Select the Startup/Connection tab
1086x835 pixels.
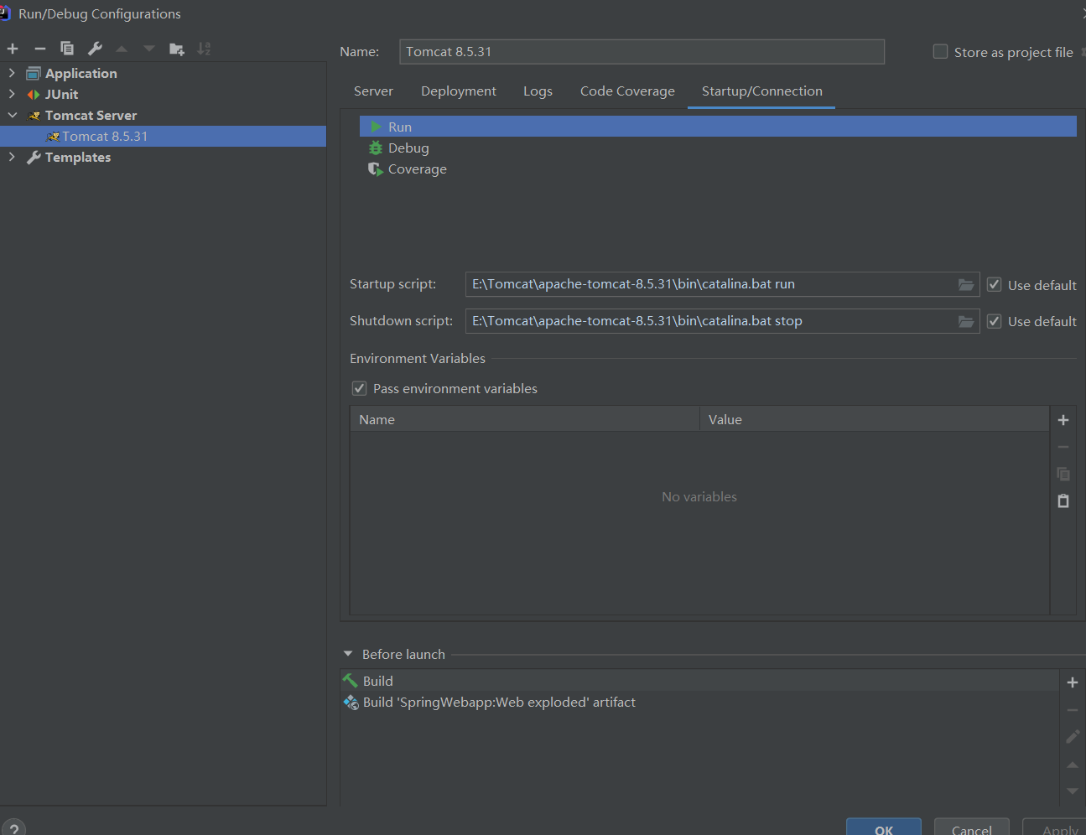pos(761,91)
